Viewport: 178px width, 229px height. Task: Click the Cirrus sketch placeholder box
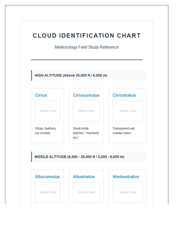[x=48, y=111]
